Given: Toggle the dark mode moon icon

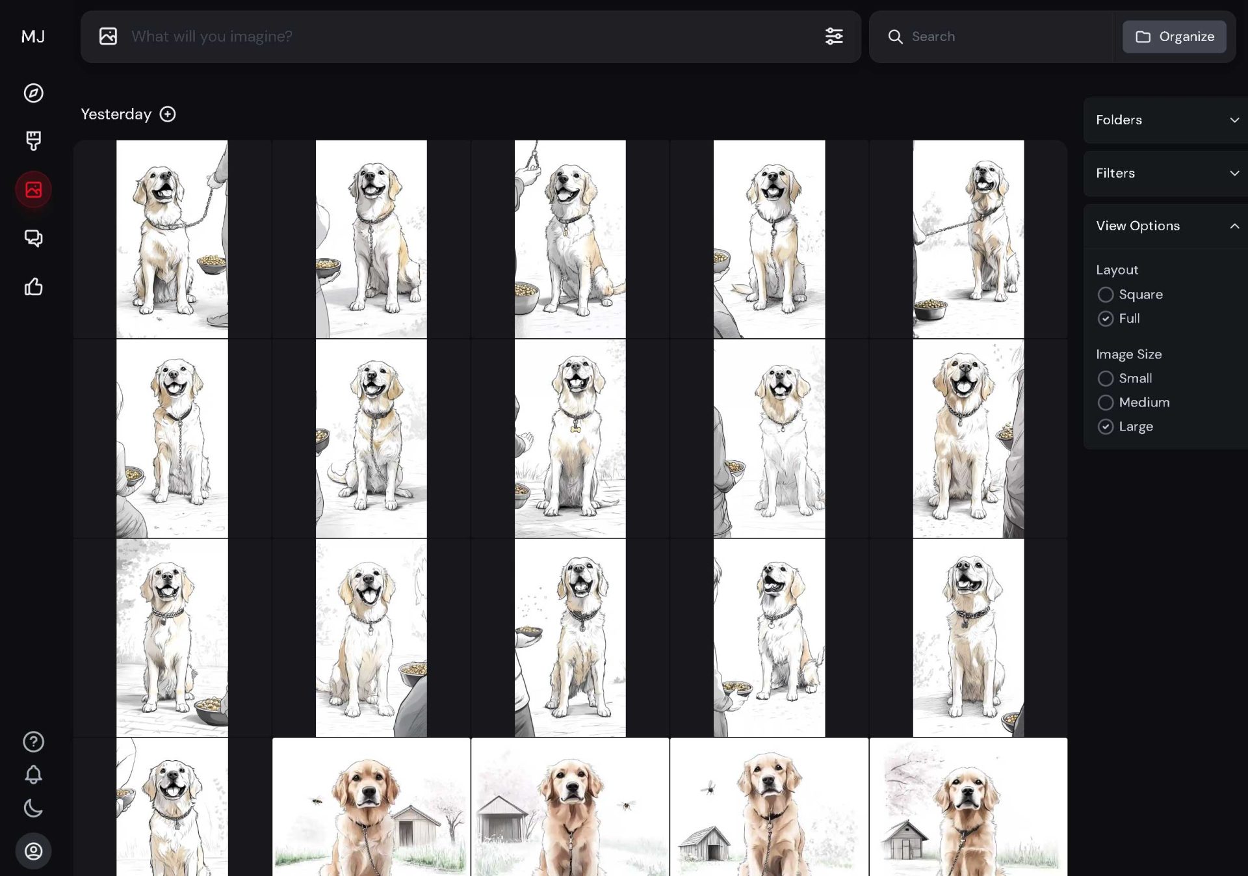Looking at the screenshot, I should click(x=33, y=808).
